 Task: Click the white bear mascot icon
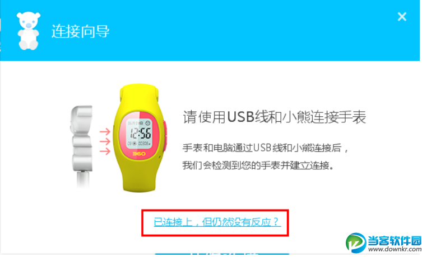[28, 31]
